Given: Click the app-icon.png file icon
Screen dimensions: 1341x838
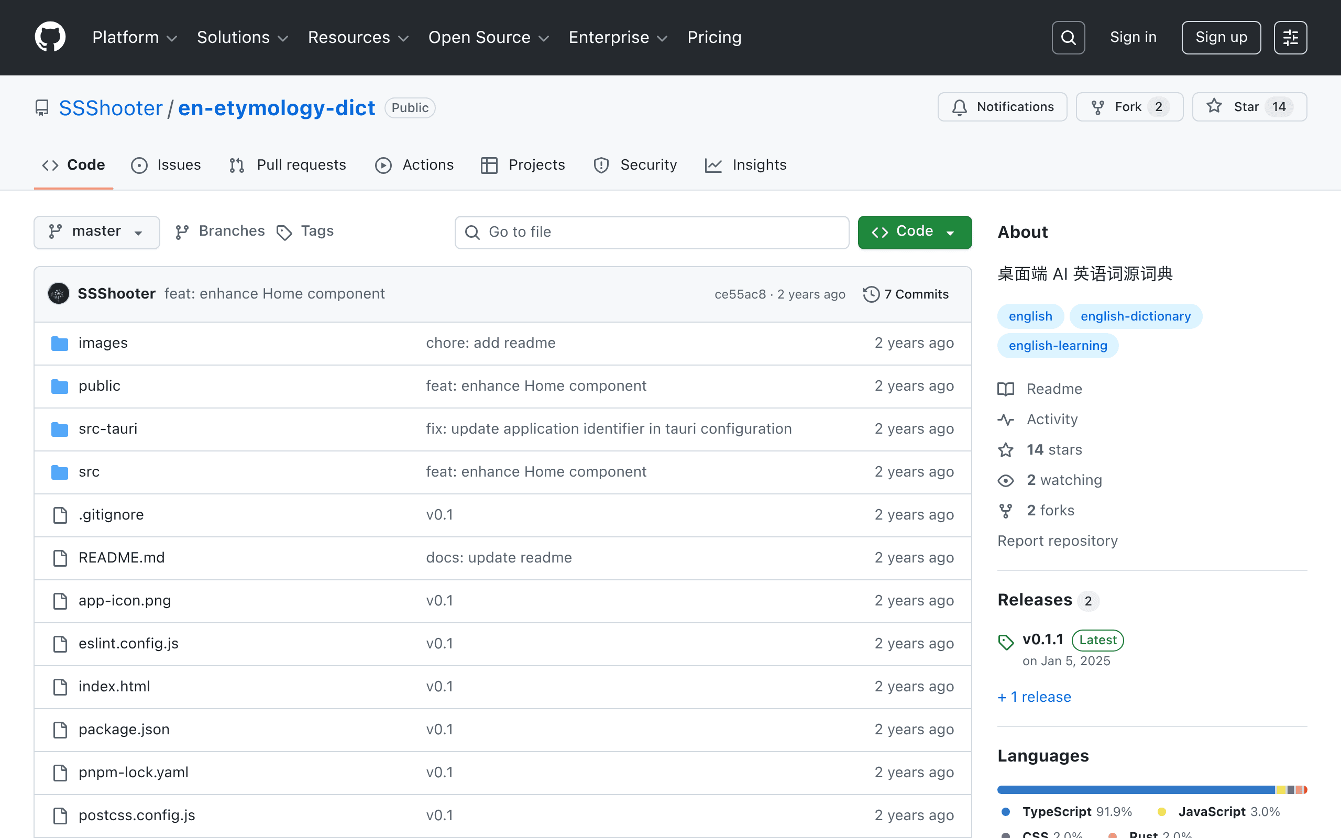Looking at the screenshot, I should coord(60,601).
